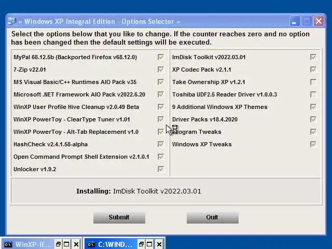Click the Submit button

pyautogui.click(x=119, y=218)
